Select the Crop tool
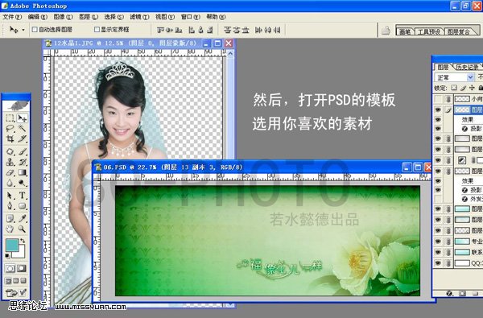The image size is (483, 318). tap(10, 138)
